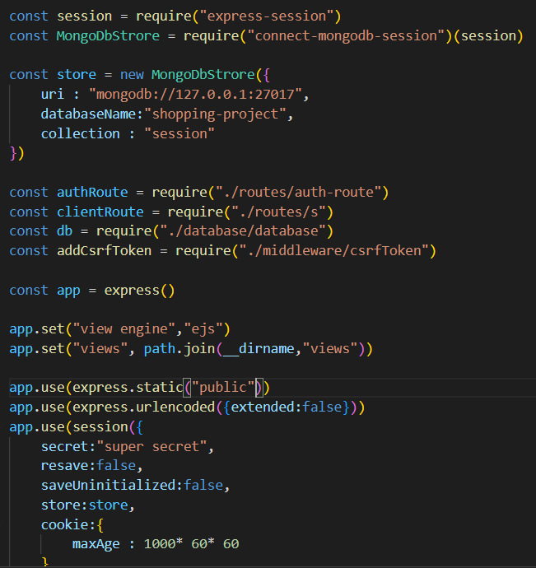Click the "session" collection string value
Screen dimensions: 536x568
(179, 133)
